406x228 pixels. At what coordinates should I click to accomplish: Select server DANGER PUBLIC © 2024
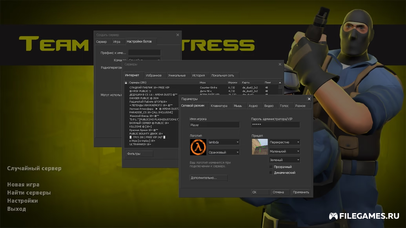coord(144,98)
